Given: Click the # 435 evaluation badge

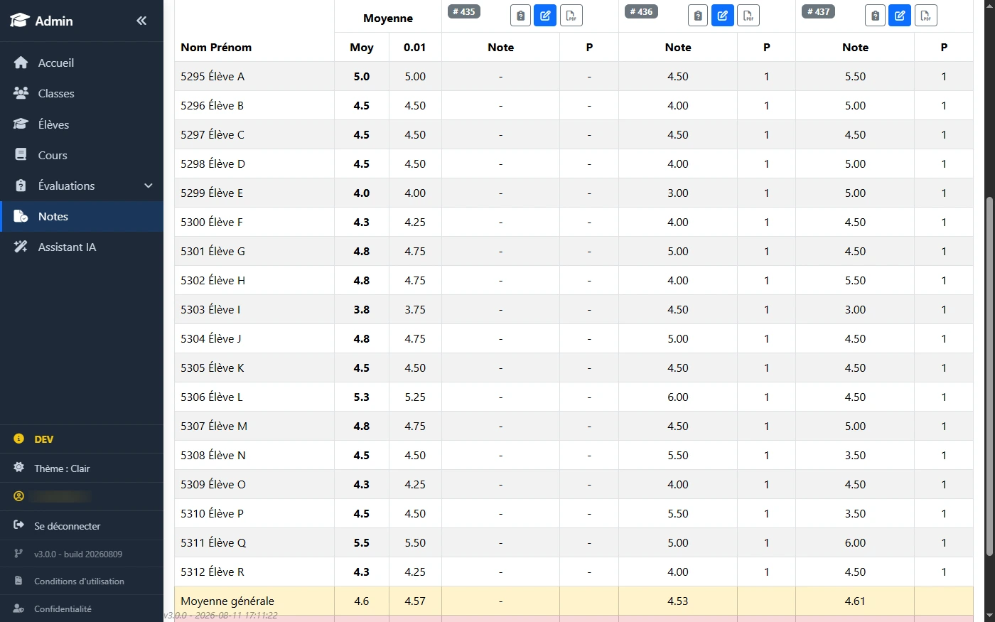Looking at the screenshot, I should click(x=463, y=11).
